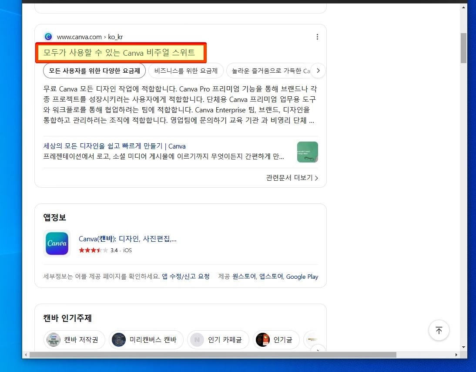Screen dimensions: 476x372
Task: Click the 무료 Canva description snippet
Action: point(180,105)
